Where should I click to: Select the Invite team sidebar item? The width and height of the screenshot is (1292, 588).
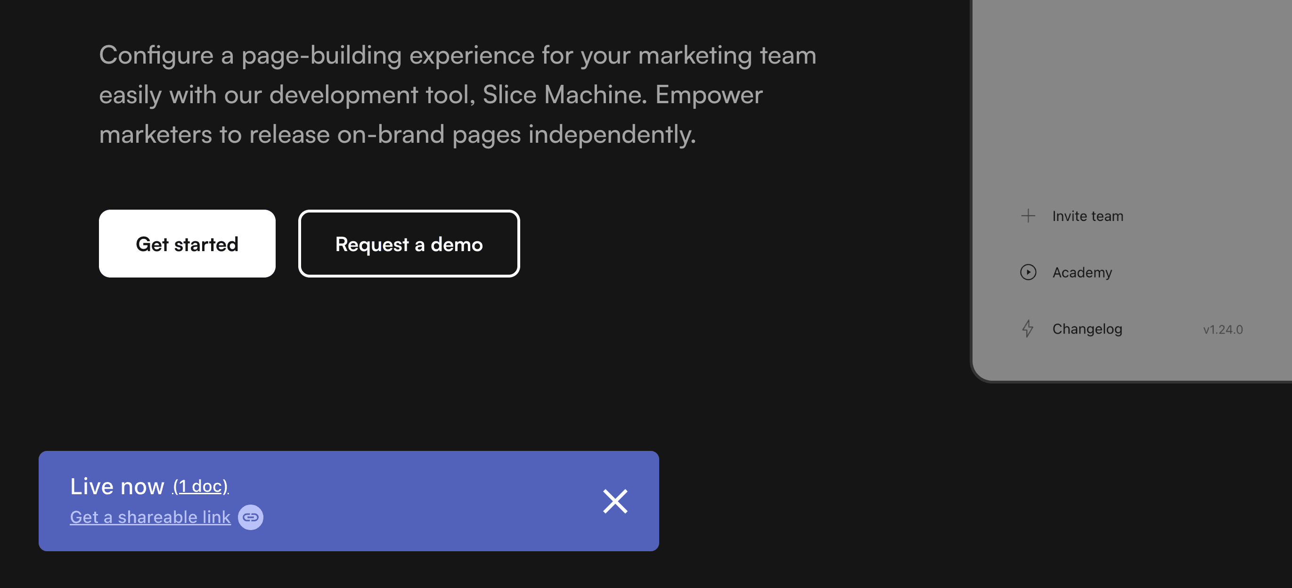(1088, 216)
